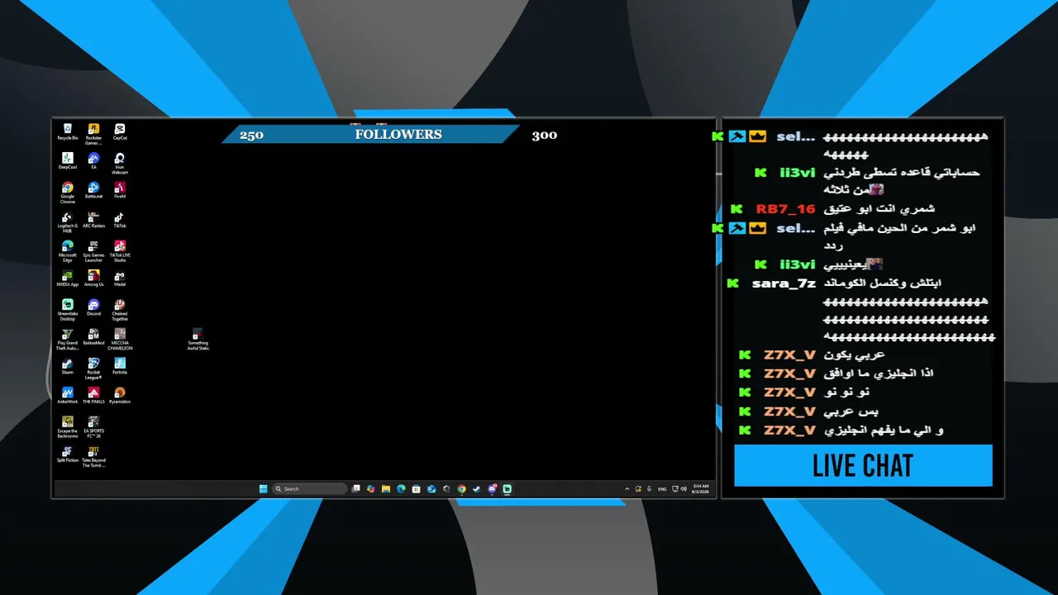Select the Iriun Webcam desktop icon
This screenshot has width=1058, height=595.
tap(120, 163)
